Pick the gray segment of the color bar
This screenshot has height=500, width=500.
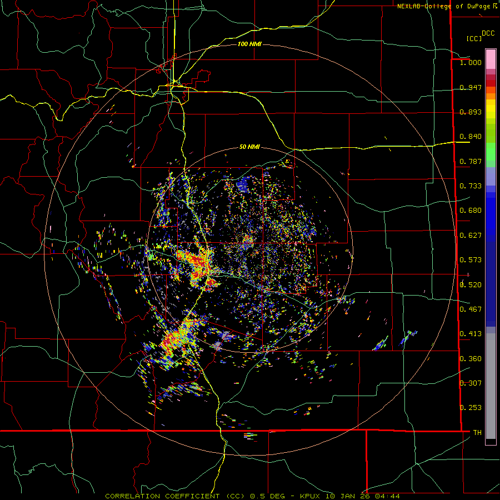(x=491, y=386)
